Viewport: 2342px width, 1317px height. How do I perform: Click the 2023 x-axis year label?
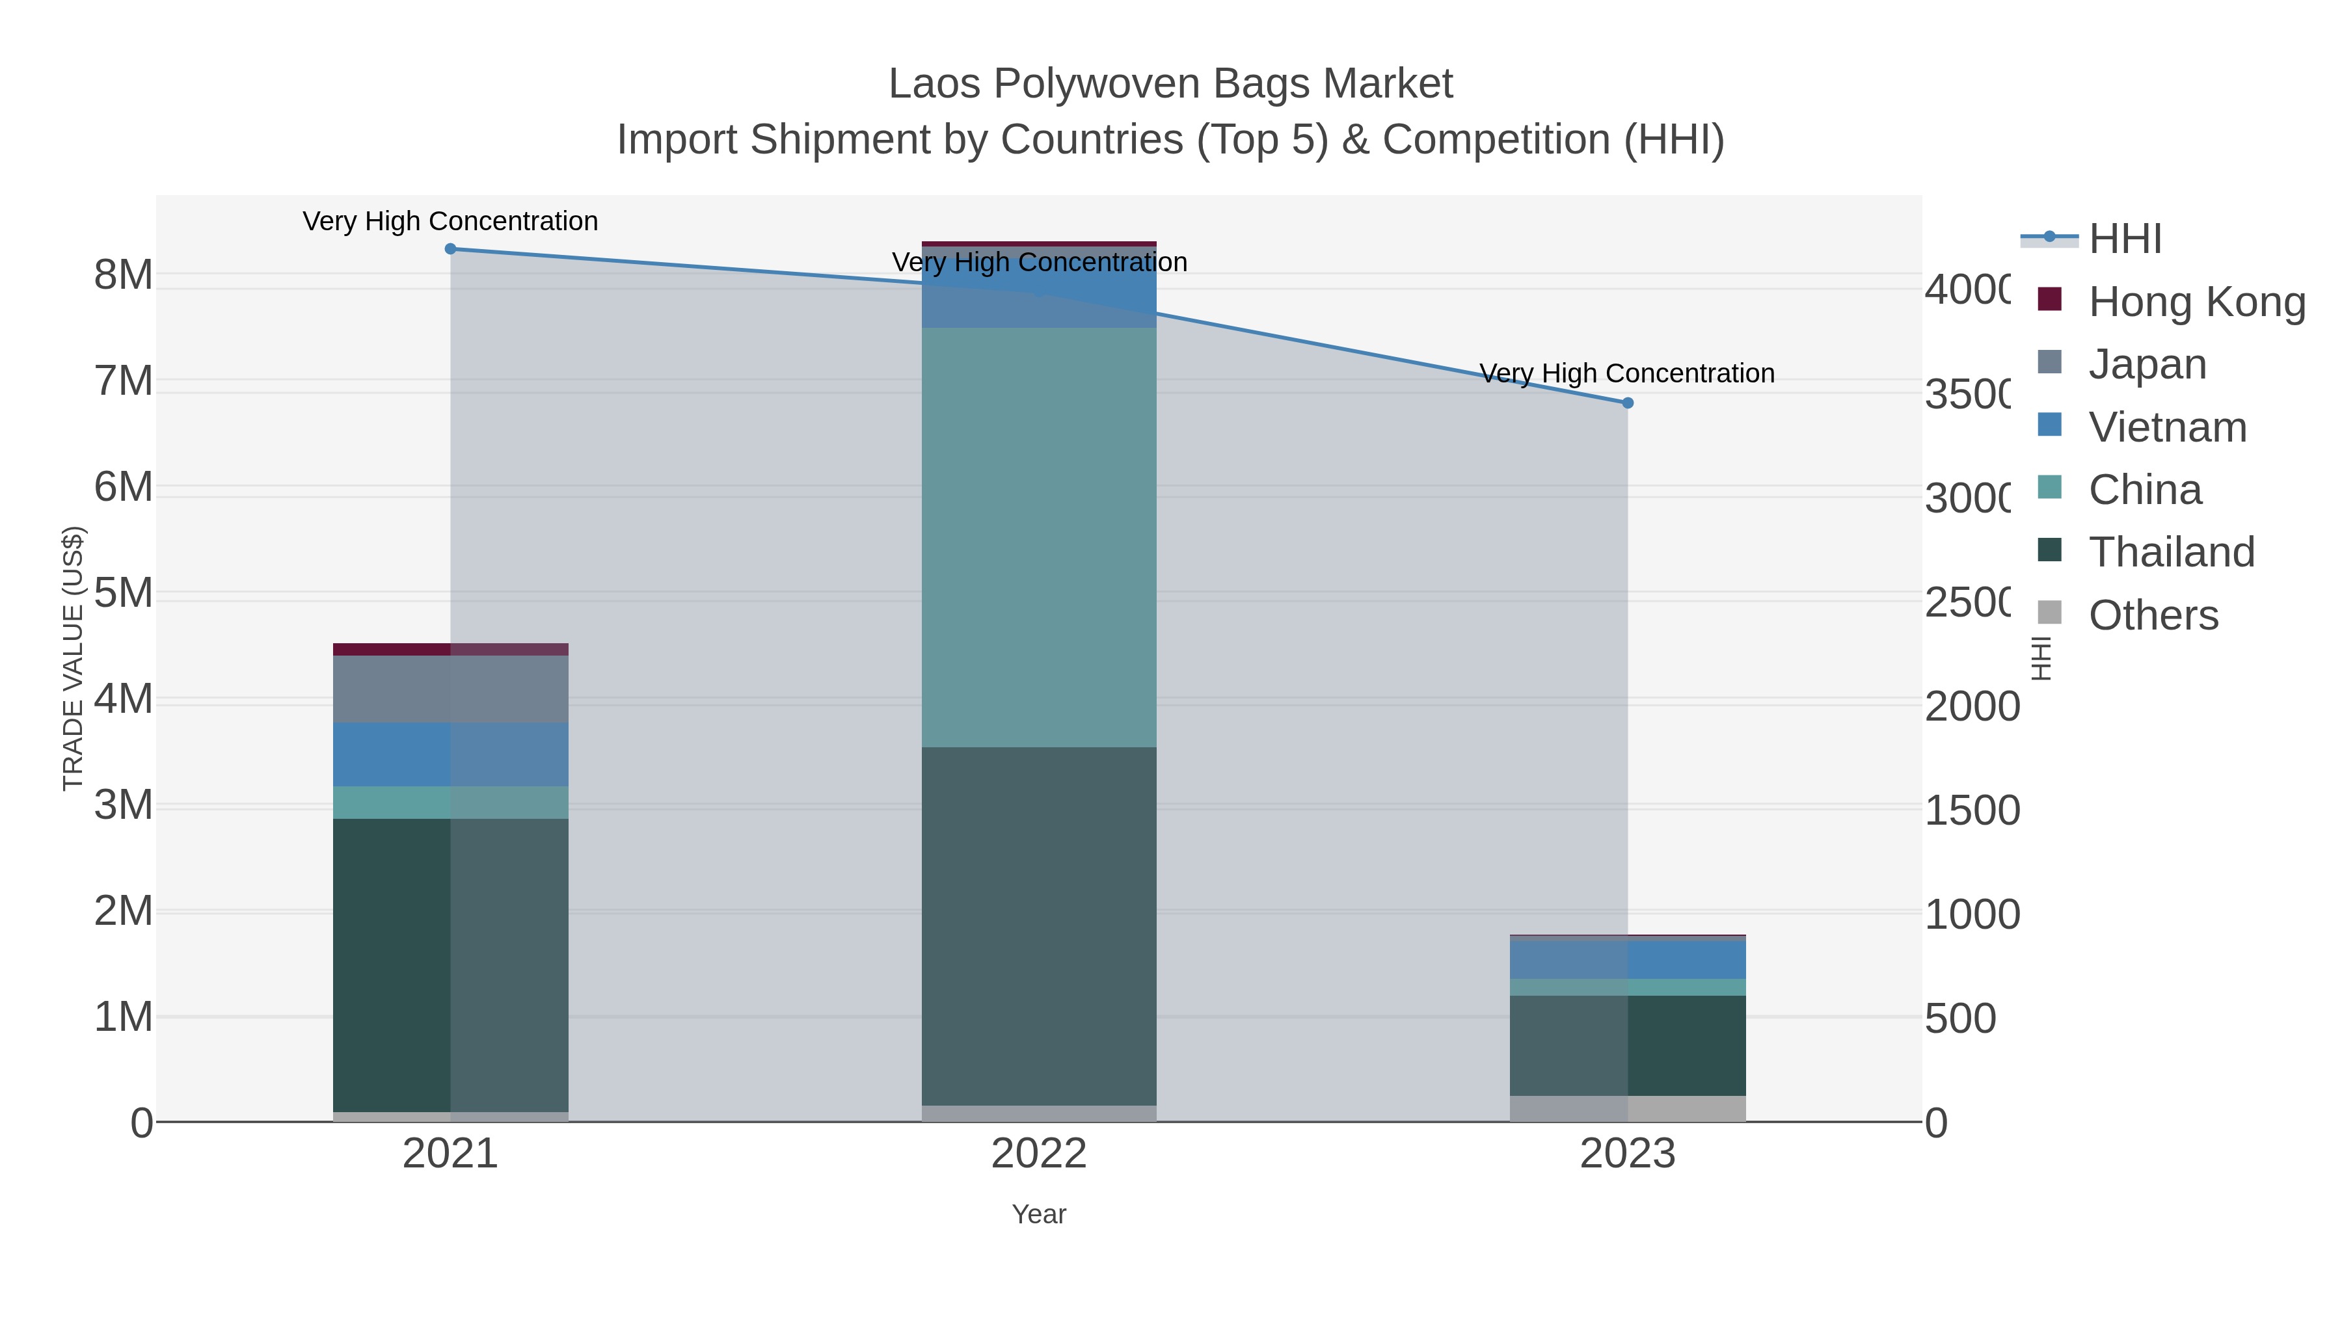tap(1628, 1153)
